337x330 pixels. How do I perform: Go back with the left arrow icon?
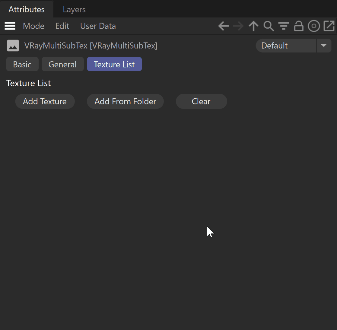[x=224, y=26]
